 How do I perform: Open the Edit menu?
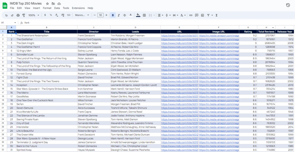[19, 8]
